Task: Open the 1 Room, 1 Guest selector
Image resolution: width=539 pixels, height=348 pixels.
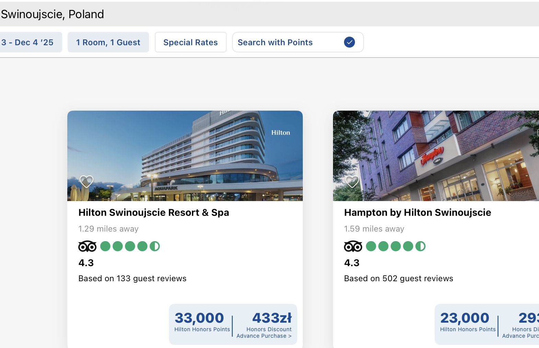Action: tap(108, 42)
